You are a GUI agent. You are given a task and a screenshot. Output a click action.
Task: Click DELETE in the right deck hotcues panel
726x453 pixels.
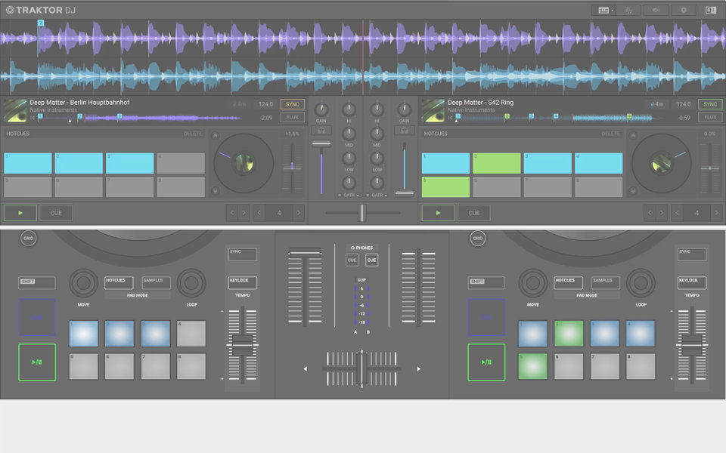point(610,134)
